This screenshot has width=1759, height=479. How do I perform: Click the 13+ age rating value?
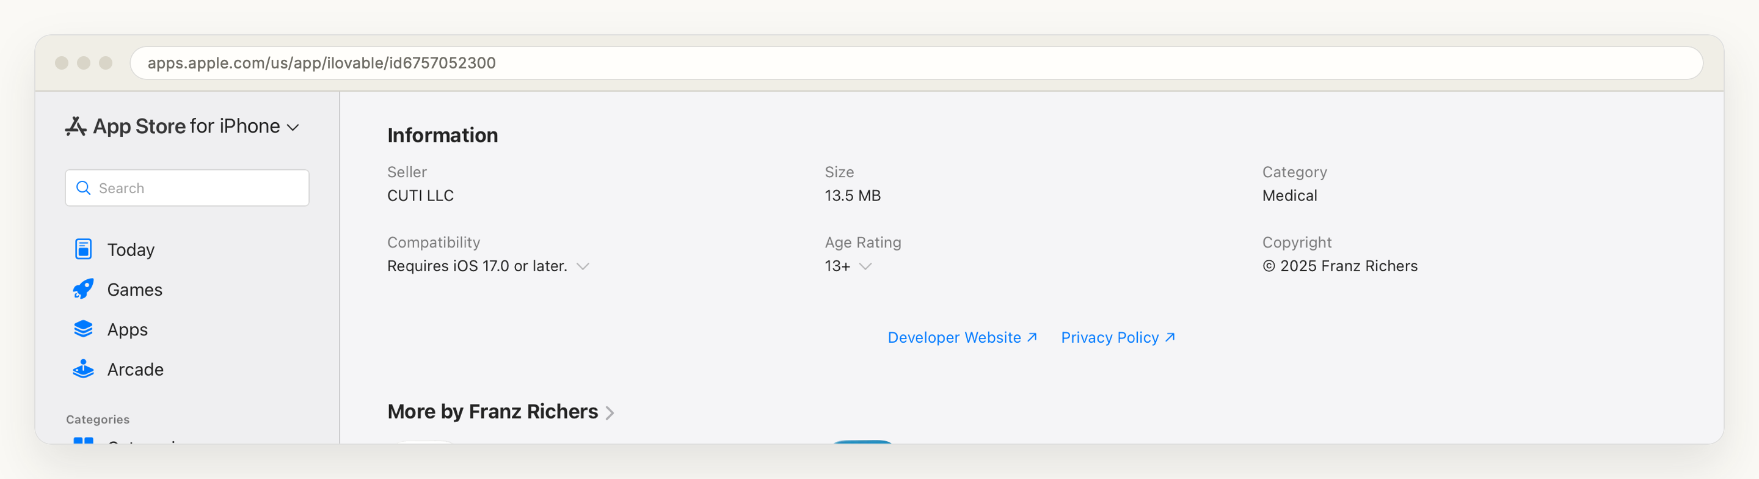[837, 266]
